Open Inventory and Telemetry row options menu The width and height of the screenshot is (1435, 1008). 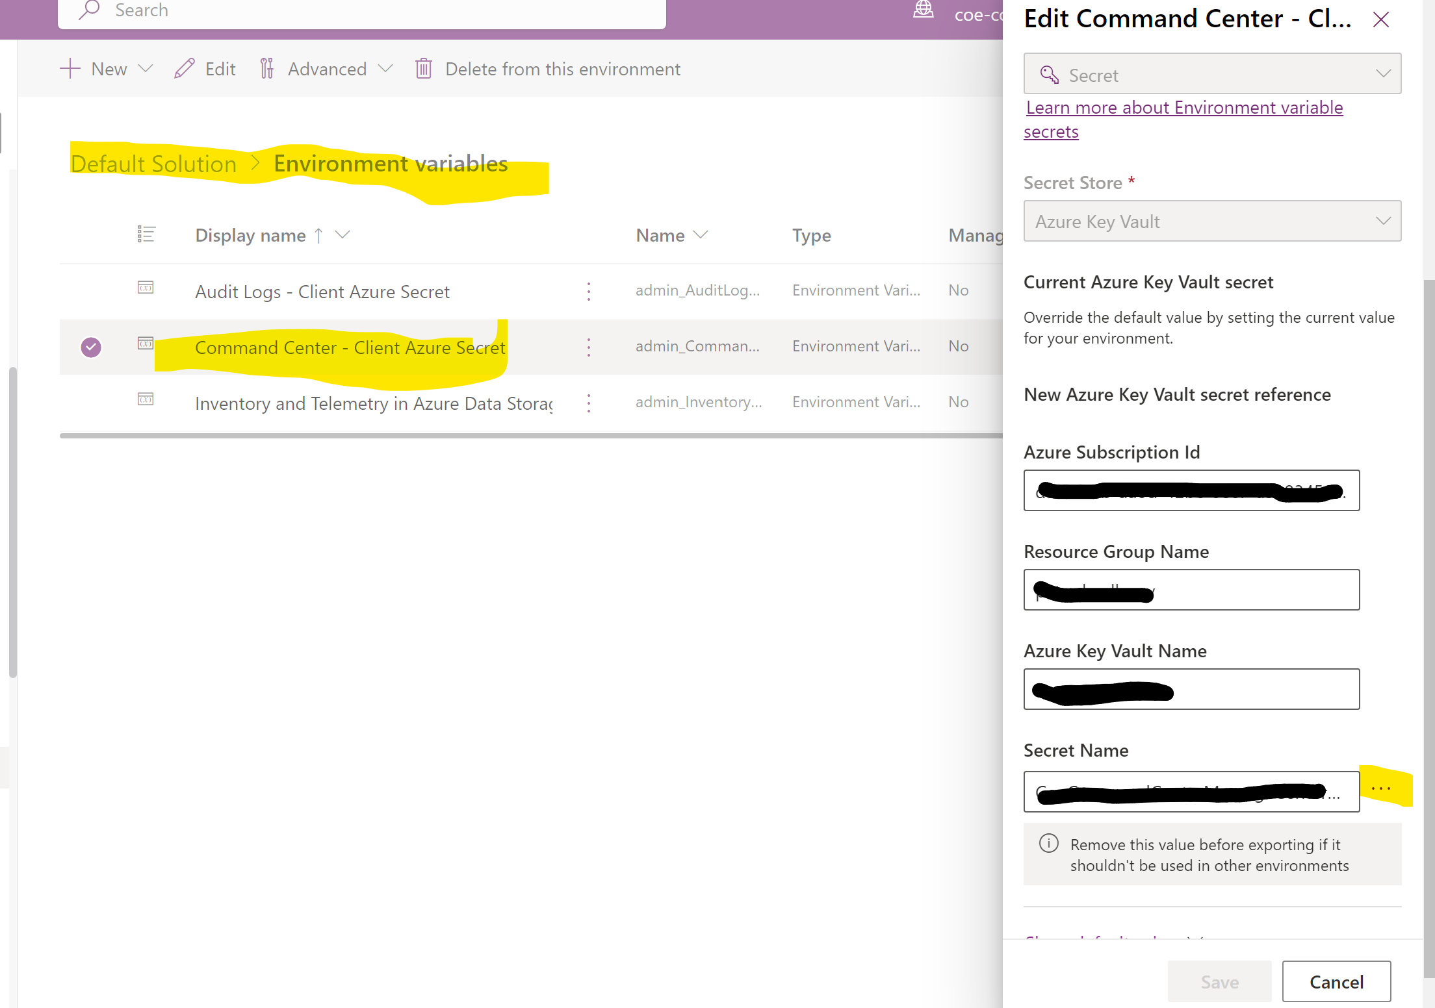(588, 403)
